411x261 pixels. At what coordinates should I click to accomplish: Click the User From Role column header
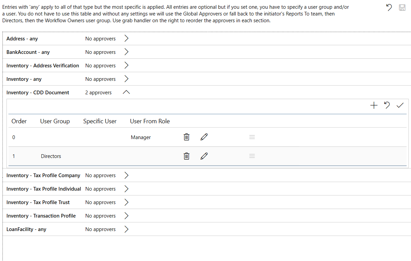coord(150,121)
